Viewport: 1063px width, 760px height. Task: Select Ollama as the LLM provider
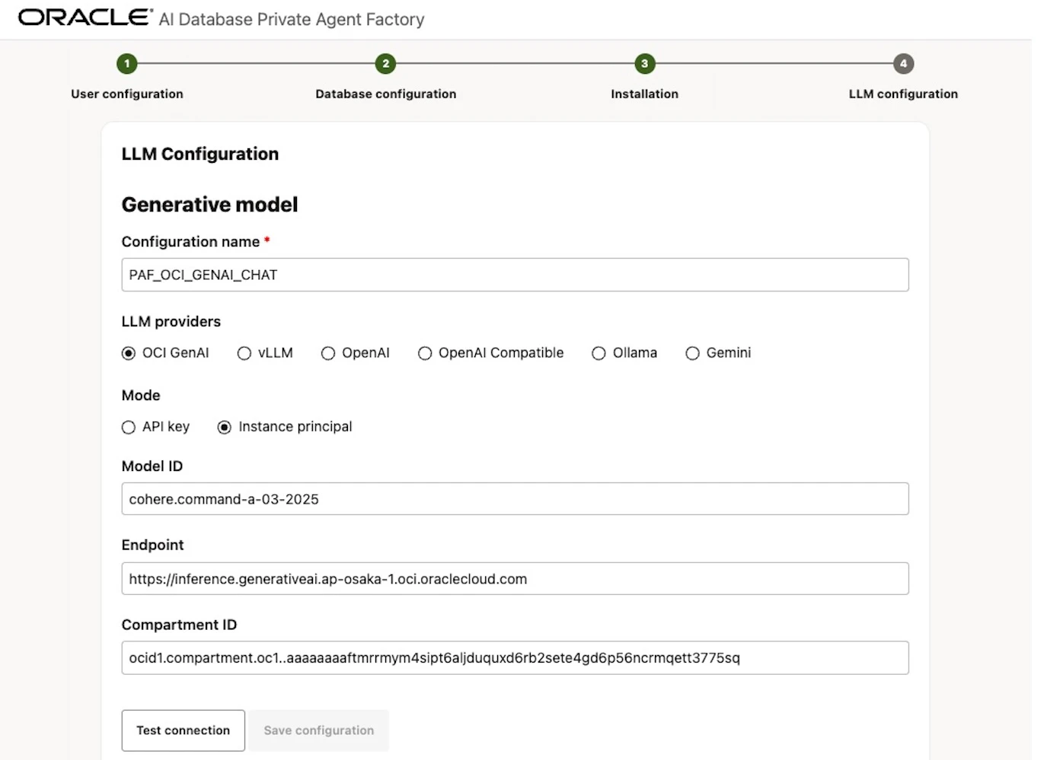tap(599, 353)
